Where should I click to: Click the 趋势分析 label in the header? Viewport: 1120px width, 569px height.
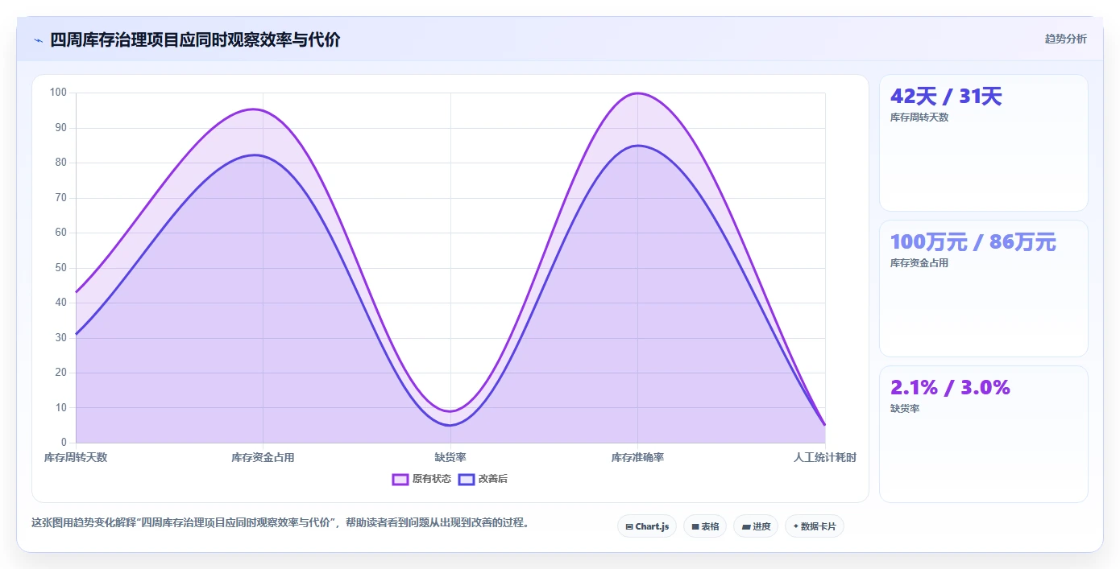click(x=1065, y=39)
